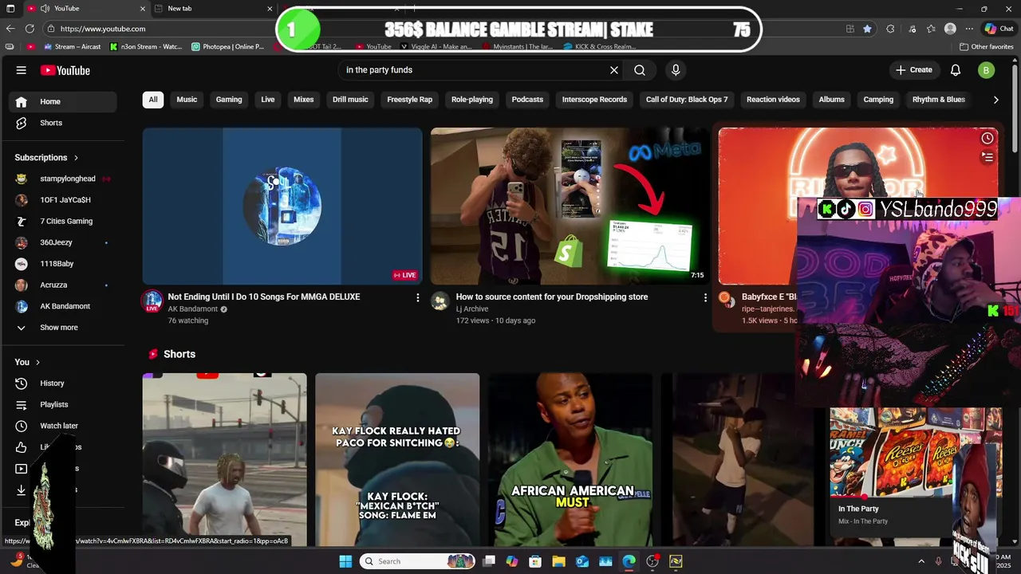1021x574 pixels.
Task: Open Watch later in sidebar
Action: coord(64,426)
